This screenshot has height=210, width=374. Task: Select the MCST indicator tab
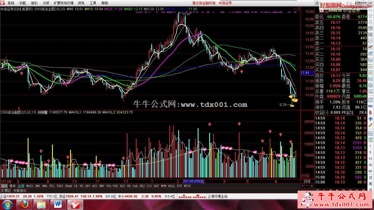click(x=188, y=186)
